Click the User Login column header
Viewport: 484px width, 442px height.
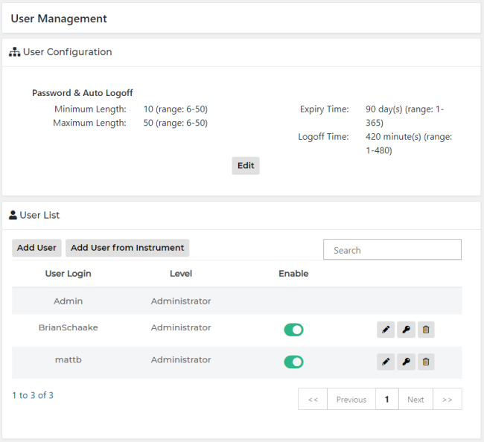(69, 274)
